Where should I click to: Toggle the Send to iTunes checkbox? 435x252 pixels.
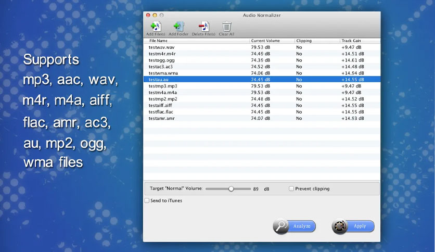(x=147, y=200)
